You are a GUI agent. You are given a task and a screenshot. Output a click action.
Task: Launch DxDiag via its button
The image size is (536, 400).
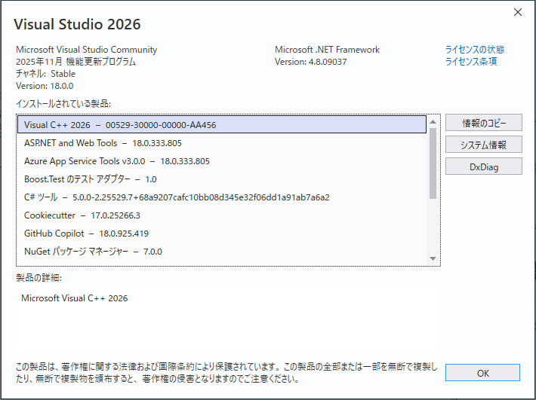(x=483, y=166)
